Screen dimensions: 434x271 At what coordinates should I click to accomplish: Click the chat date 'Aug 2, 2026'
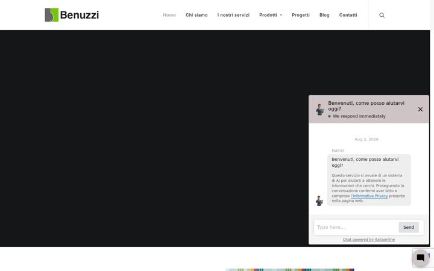(x=366, y=139)
